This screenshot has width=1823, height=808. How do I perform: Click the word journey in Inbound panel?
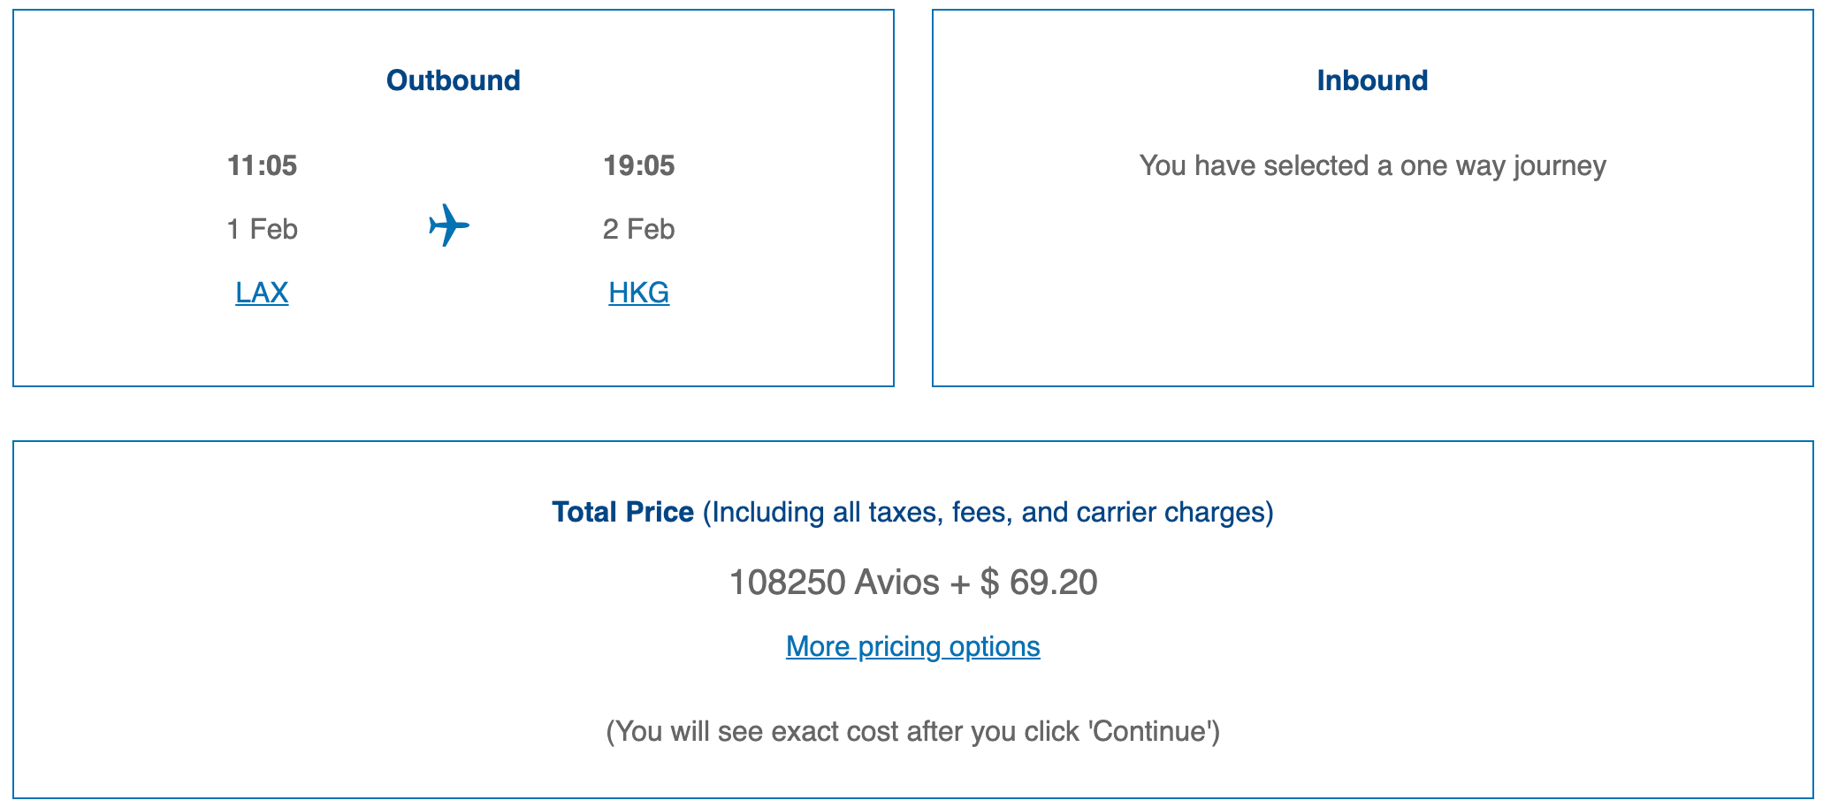[1560, 165]
